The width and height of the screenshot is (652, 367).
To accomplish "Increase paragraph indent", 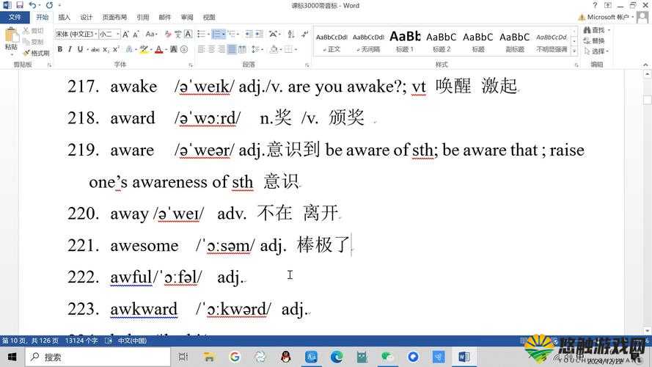I will (x=259, y=34).
